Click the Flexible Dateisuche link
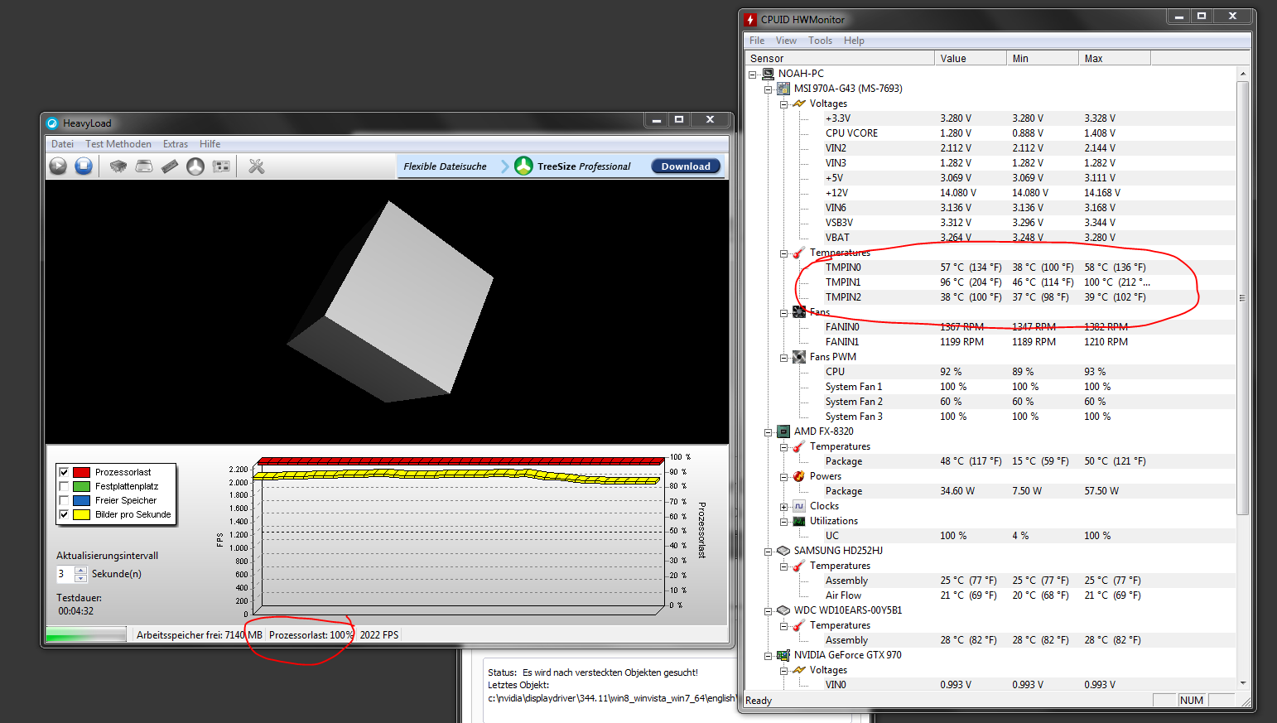This screenshot has height=723, width=1277. coord(445,166)
